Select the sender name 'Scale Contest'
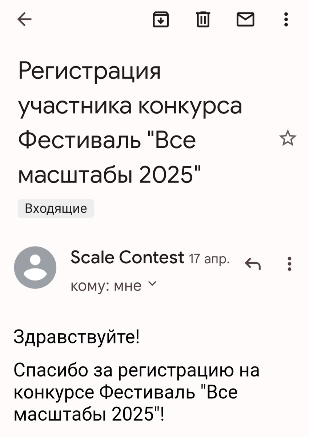309x437 pixels. [127, 257]
